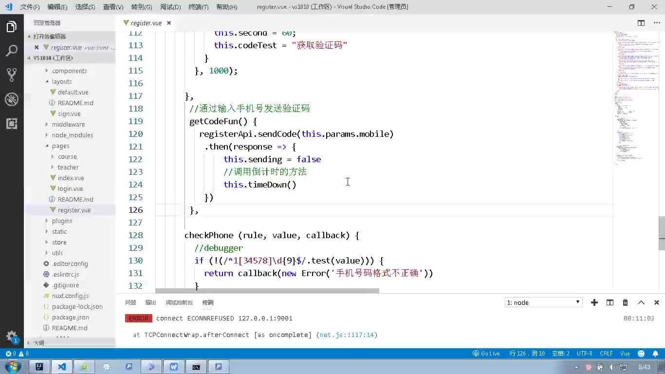This screenshot has width=665, height=374.
Task: Collapse the VS1010 (工作区) section
Action: click(x=70, y=58)
